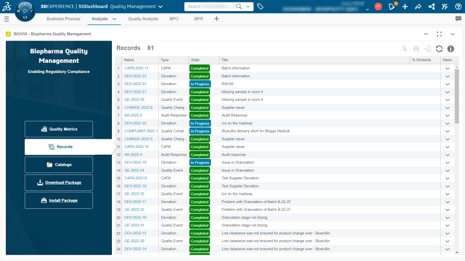Open record COMPLAINT-2022-1

141,131
